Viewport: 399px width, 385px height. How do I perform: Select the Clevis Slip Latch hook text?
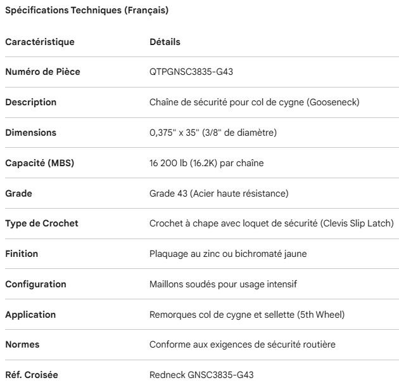[272, 223]
